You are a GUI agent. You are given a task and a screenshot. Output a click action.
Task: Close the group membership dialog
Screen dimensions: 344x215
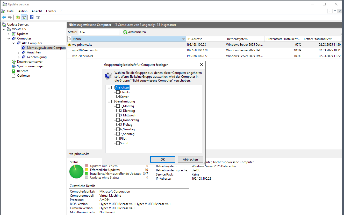[202, 65]
